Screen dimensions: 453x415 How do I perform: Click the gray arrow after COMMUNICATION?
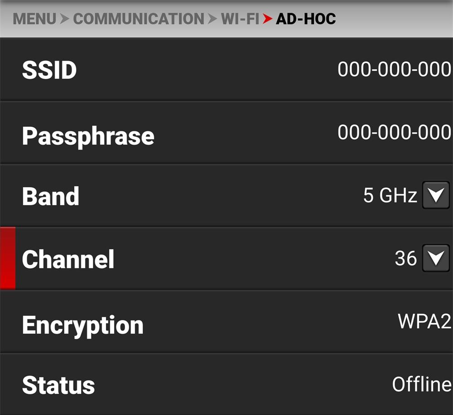pyautogui.click(x=212, y=19)
